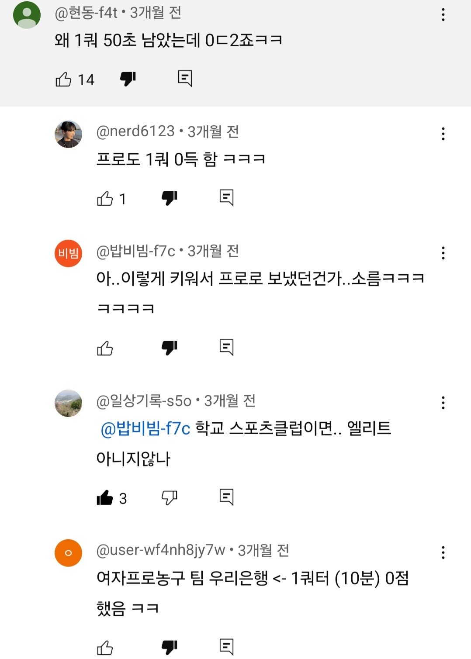Open @user-wf4nh8jy7w channel from username
Viewport: 471px width, 659px height.
(161, 550)
